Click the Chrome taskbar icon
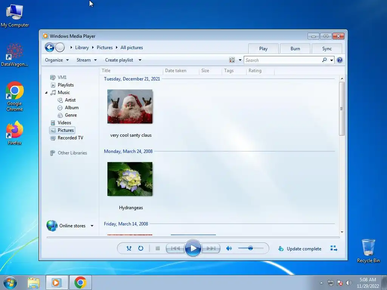 pos(80,282)
